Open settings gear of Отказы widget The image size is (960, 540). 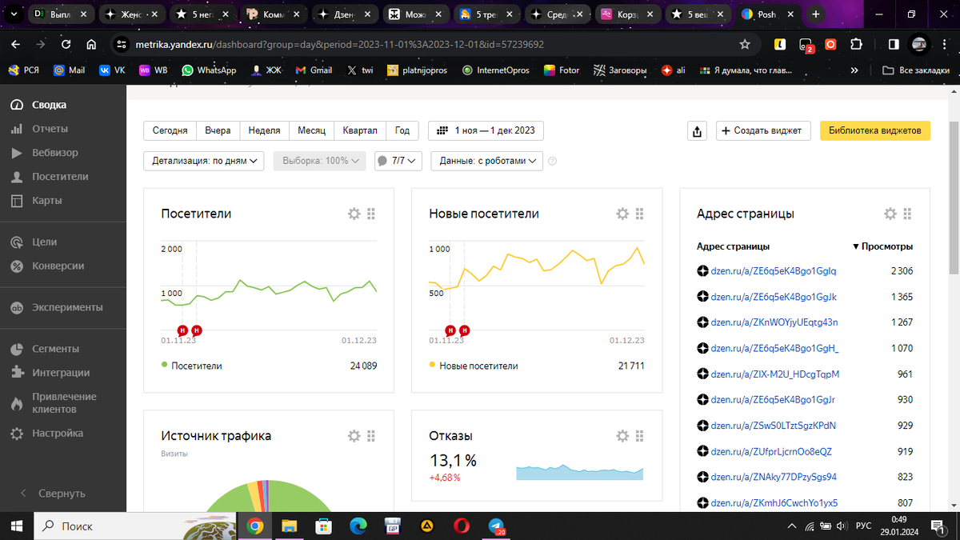[622, 436]
